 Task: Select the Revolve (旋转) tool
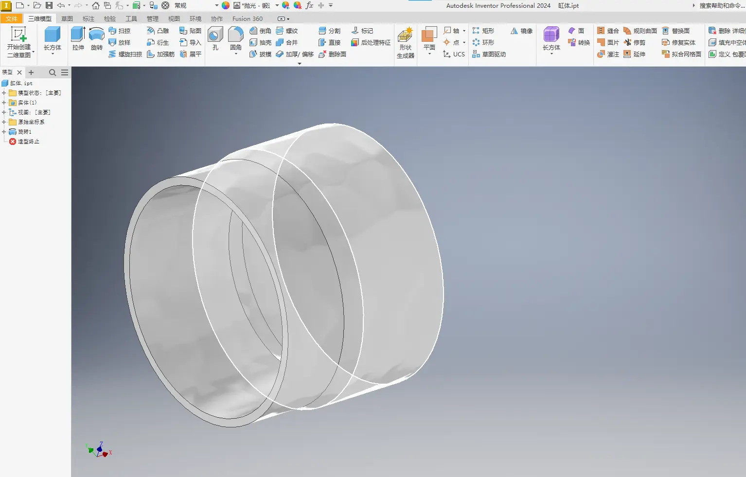pyautogui.click(x=97, y=39)
